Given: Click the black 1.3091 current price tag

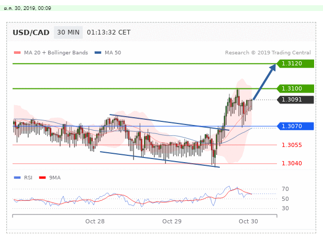Looking at the screenshot, I should (x=295, y=100).
